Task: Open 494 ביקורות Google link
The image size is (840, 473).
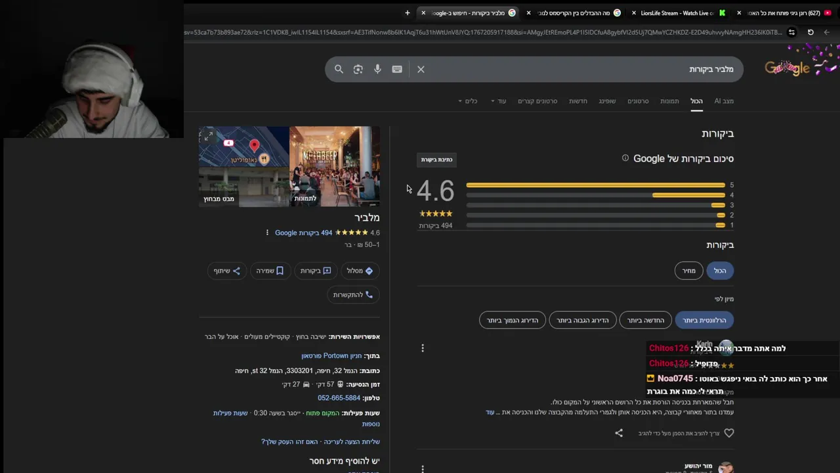Action: click(x=303, y=233)
